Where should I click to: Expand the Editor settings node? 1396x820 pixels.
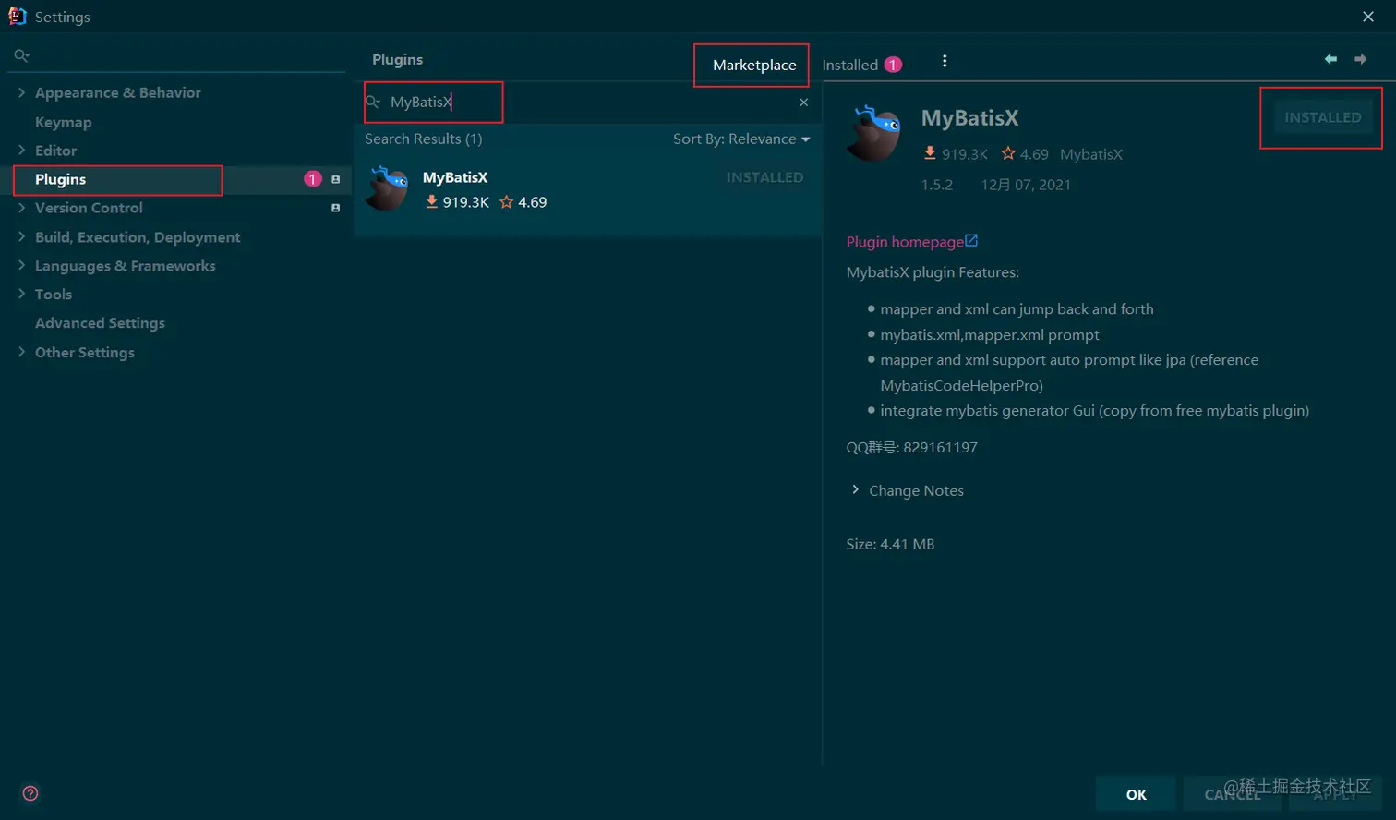21,150
